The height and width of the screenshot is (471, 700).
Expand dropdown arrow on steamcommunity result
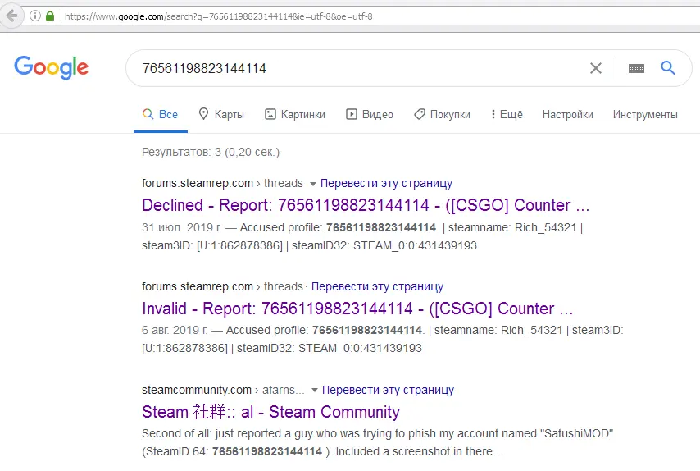[x=314, y=390]
